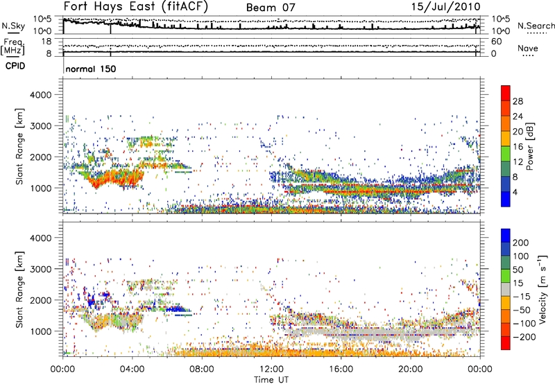This screenshot has height=384, width=555.
Task: Click the 'CPID' label
Action: [15, 66]
